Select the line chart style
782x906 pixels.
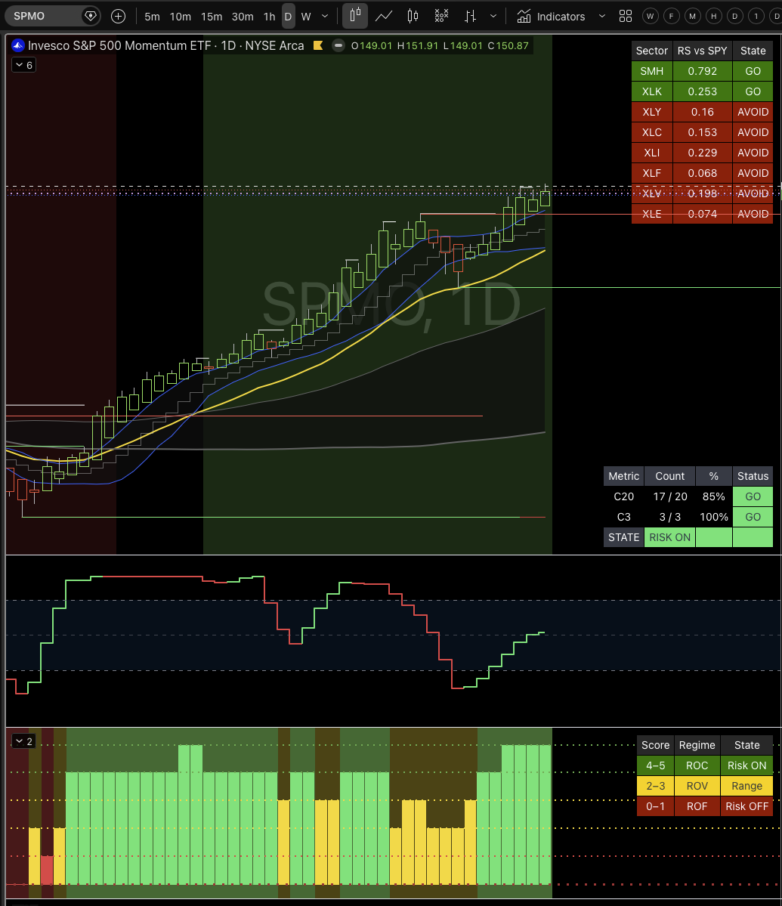[x=384, y=16]
